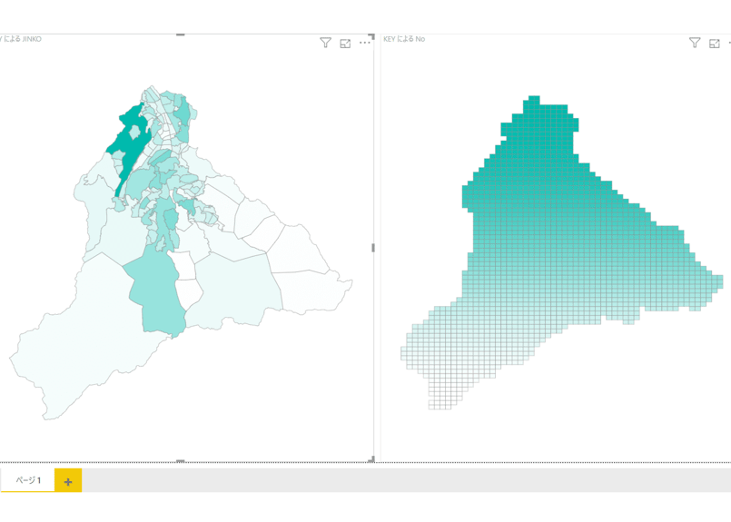The width and height of the screenshot is (731, 522).
Task: Open filter icon on JINKO map visual
Action: point(325,43)
